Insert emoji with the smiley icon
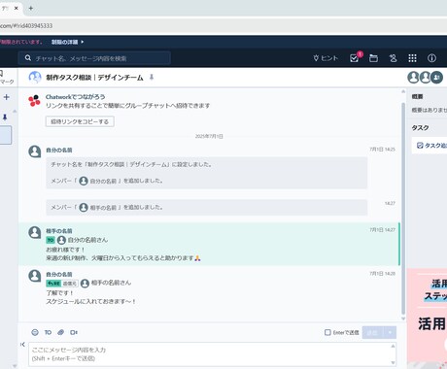The height and width of the screenshot is (369, 447). 35,332
